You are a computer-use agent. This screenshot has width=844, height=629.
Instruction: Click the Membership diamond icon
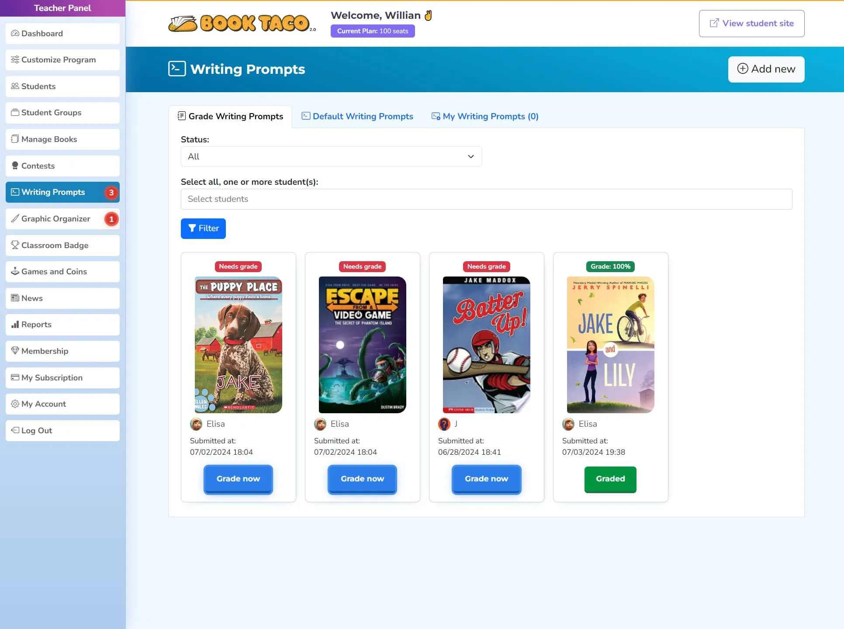click(15, 351)
